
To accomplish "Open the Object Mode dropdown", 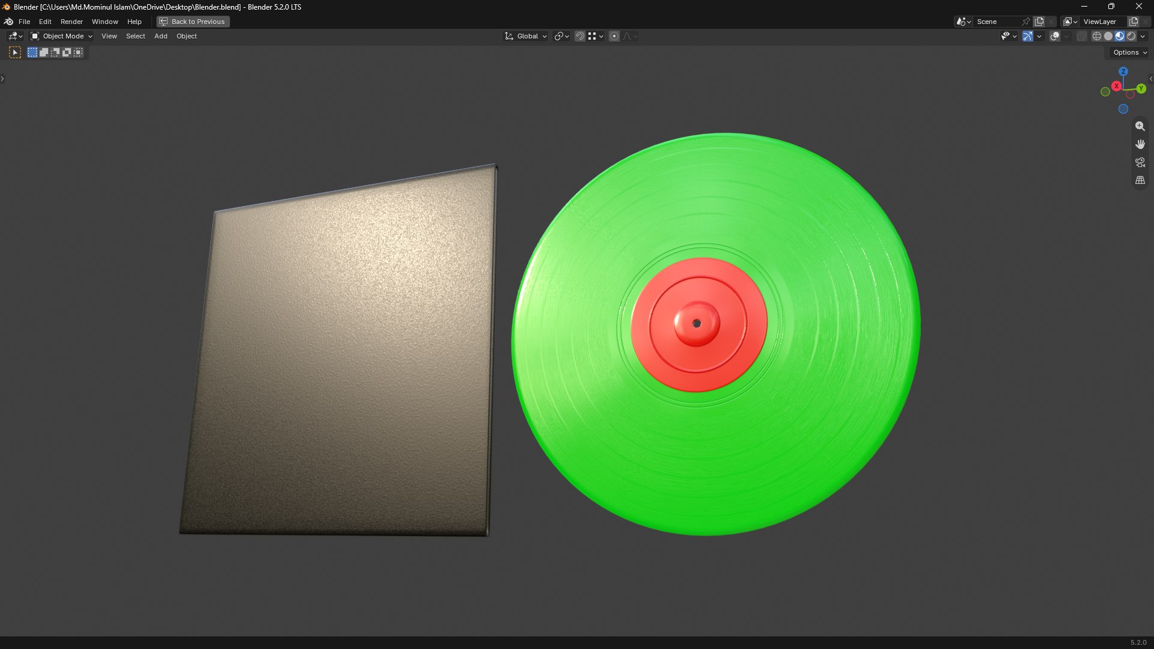I will tap(61, 36).
